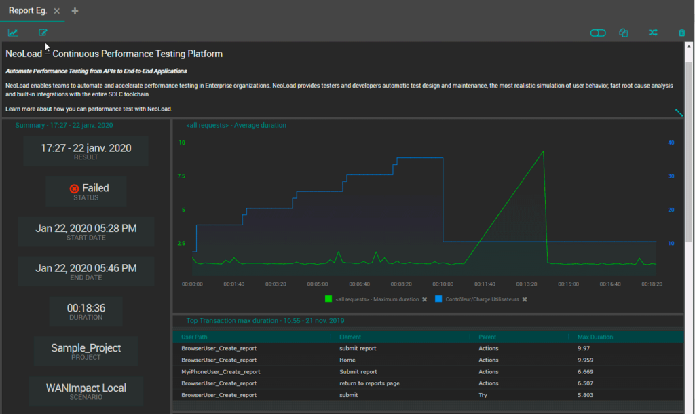This screenshot has height=414, width=695.
Task: Click the green Maximum duration legend swatch
Action: [328, 299]
